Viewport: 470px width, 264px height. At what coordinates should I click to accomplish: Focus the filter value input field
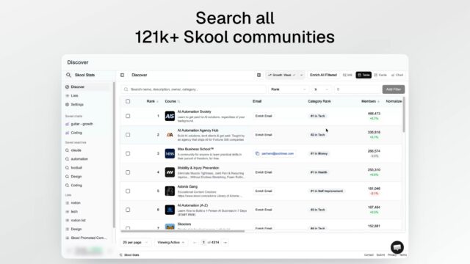357,89
